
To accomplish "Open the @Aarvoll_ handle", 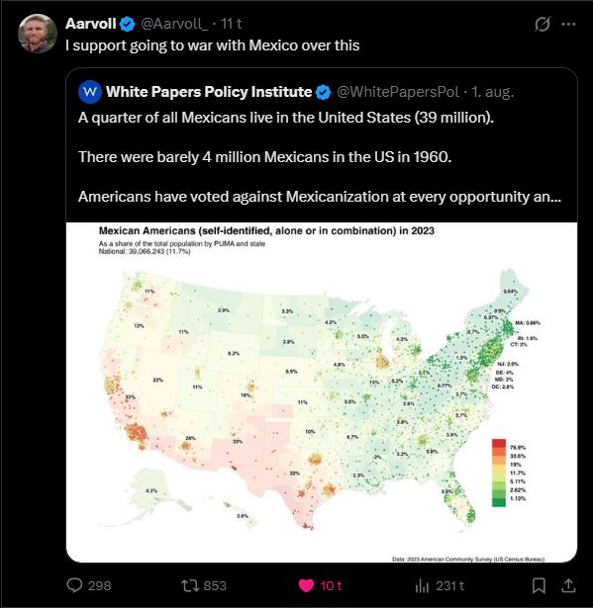I will [174, 24].
